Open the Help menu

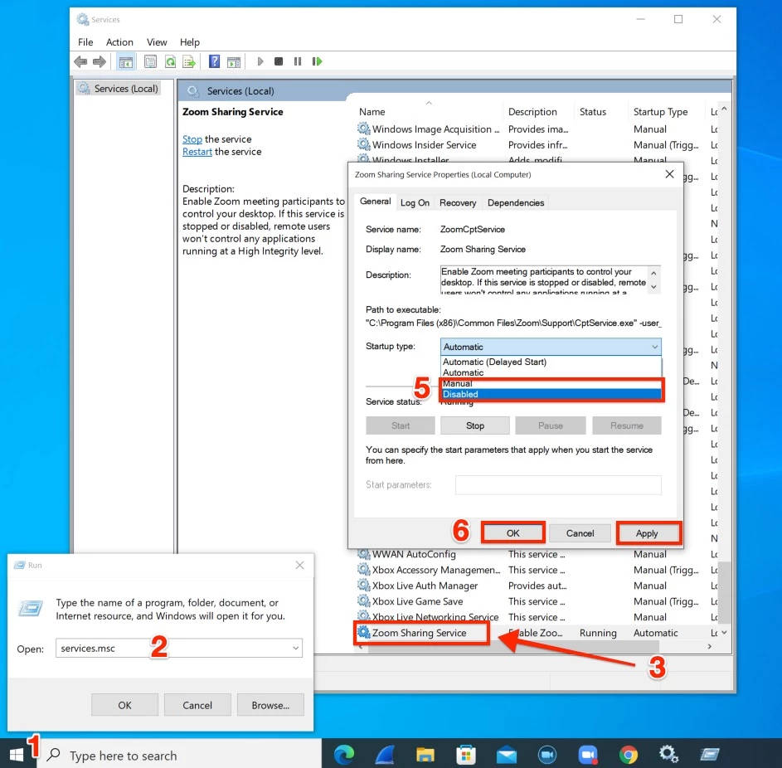pyautogui.click(x=190, y=42)
